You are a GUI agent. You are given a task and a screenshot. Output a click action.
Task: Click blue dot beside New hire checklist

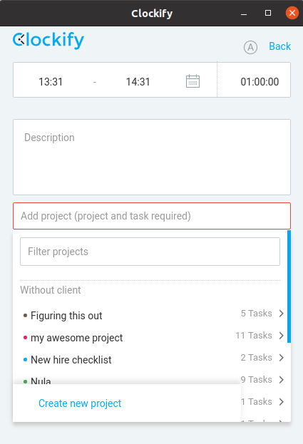[25, 359]
